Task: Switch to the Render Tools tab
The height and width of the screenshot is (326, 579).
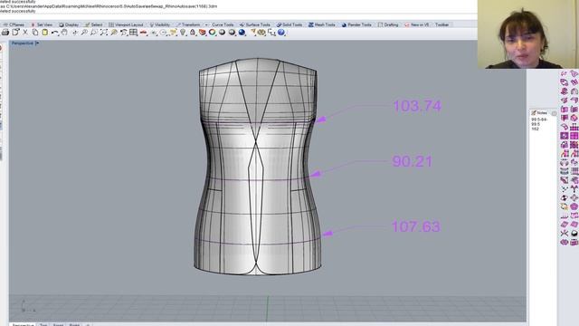Action: (x=356, y=24)
